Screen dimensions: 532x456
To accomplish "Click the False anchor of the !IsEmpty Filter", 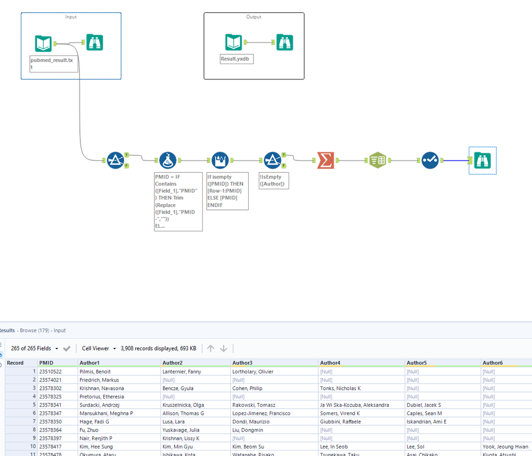I will point(284,166).
